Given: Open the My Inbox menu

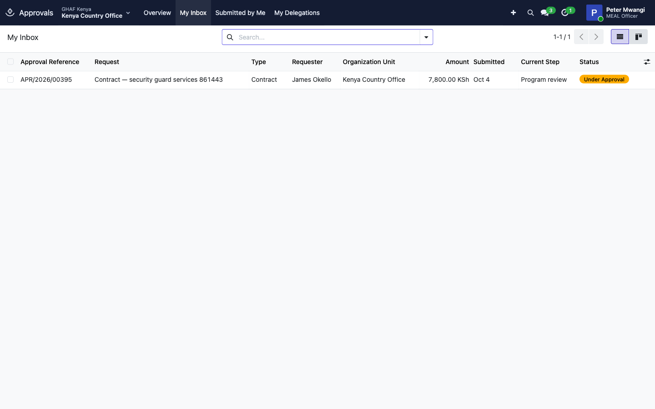Looking at the screenshot, I should (193, 13).
